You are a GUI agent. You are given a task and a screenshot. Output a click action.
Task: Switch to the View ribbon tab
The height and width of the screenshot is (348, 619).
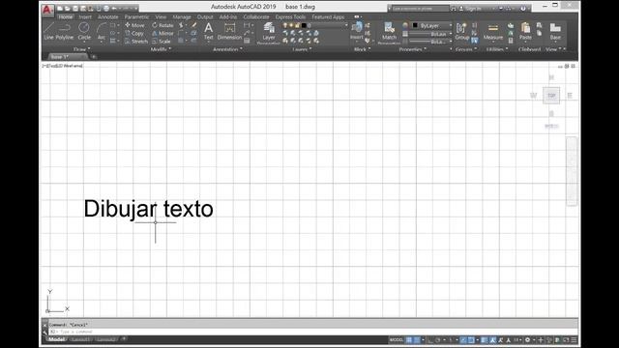161,17
